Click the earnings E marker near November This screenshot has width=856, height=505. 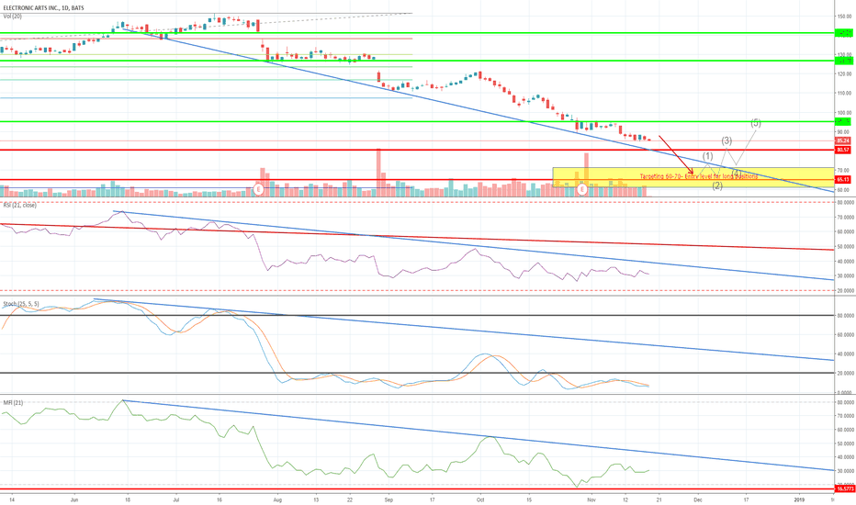click(582, 189)
